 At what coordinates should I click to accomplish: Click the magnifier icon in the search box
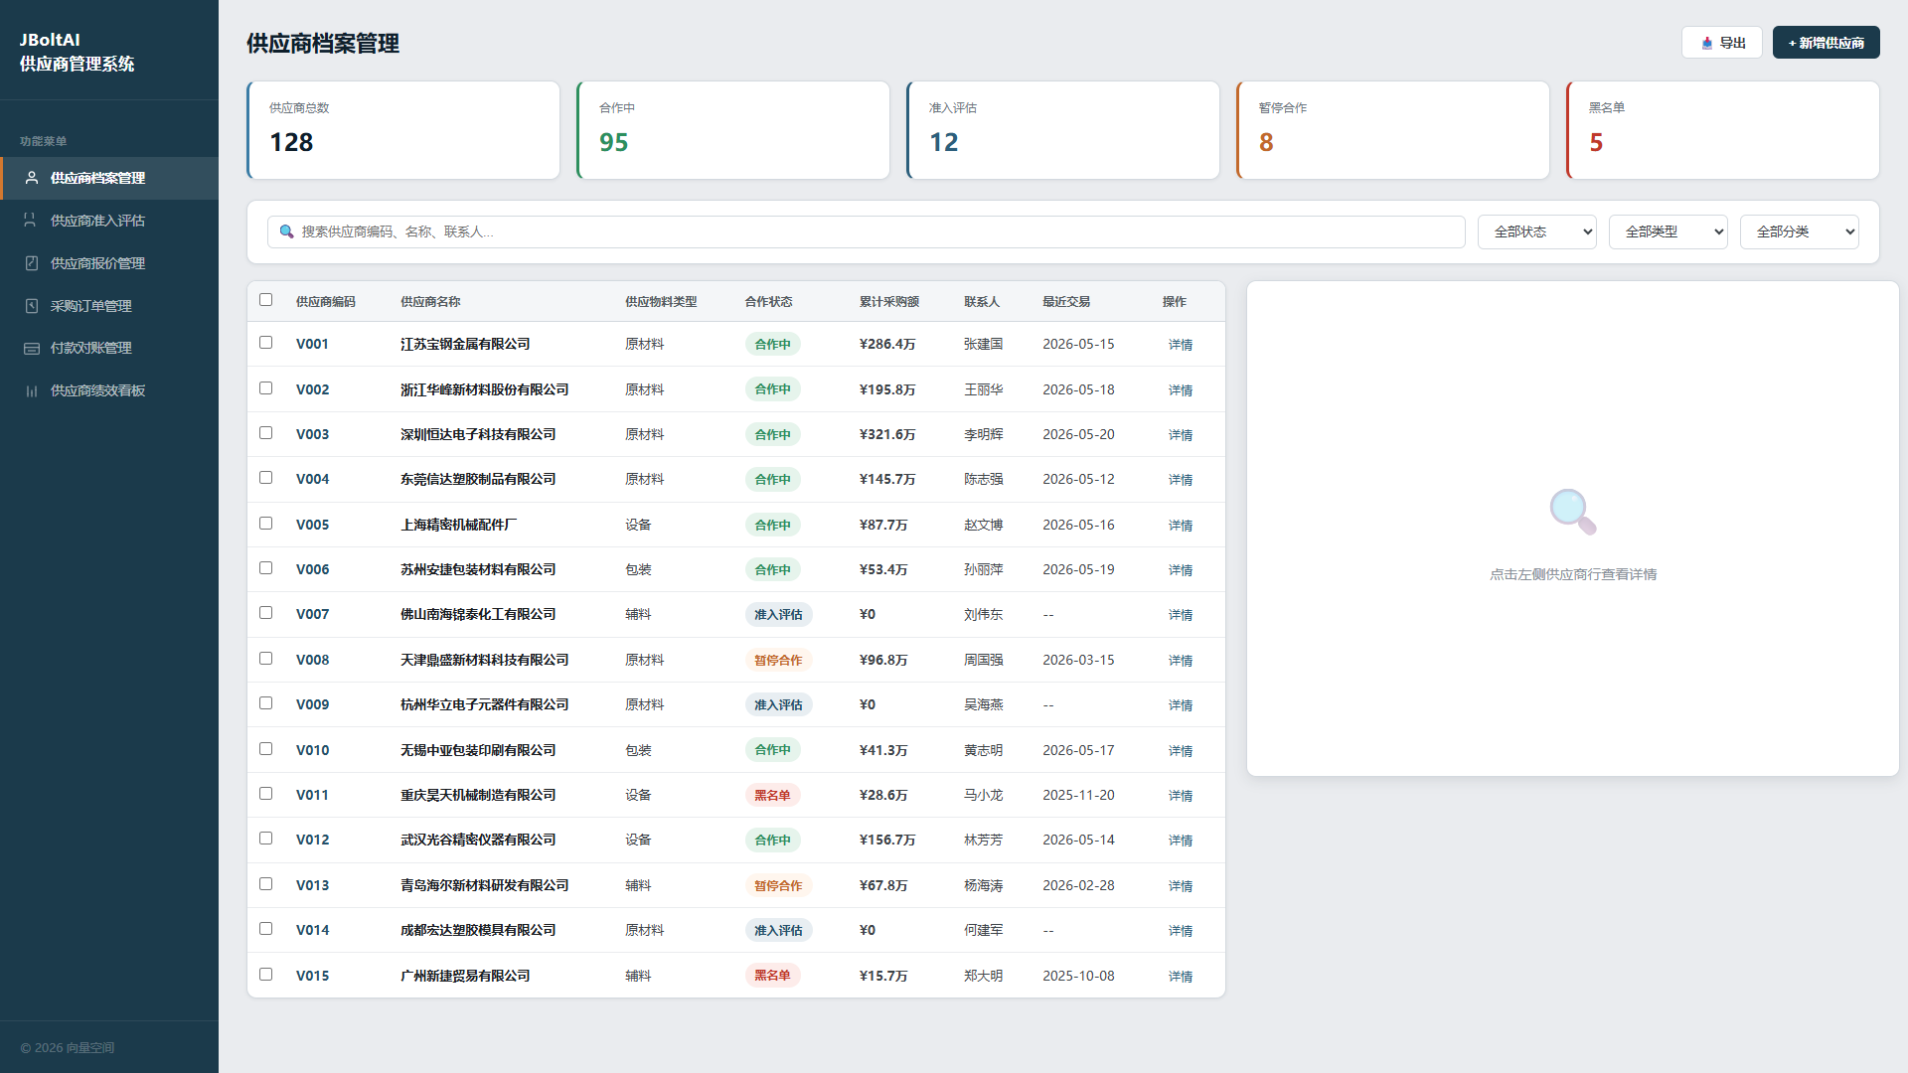pyautogui.click(x=286, y=231)
